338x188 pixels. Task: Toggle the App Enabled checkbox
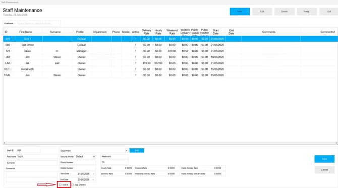(x=73, y=185)
